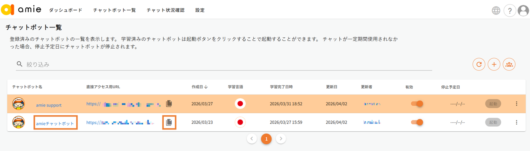
Task: Open more options for amieチャットボット row
Action: [x=516, y=122]
